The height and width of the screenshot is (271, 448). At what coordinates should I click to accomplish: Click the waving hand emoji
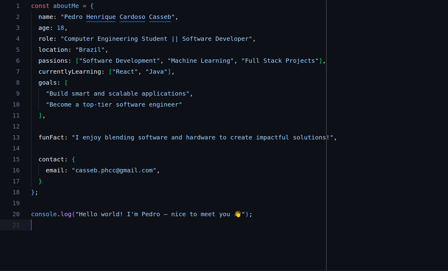tap(238, 214)
